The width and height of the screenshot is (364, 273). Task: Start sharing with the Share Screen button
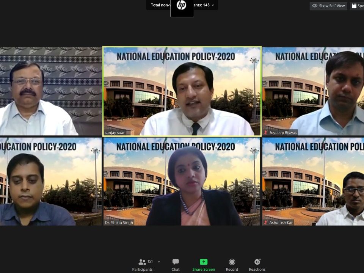[204, 264]
